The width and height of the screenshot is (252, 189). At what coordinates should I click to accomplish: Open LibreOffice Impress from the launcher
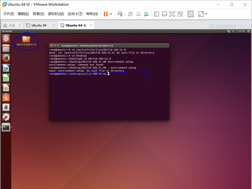tap(6, 88)
